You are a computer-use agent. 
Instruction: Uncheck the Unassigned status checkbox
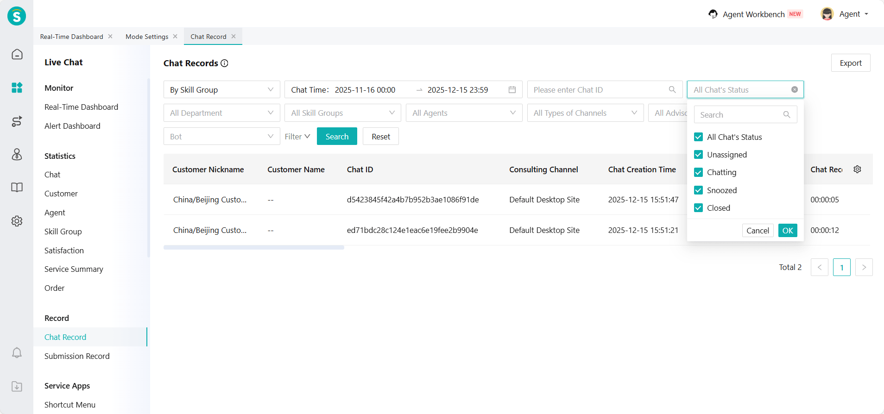(699, 155)
